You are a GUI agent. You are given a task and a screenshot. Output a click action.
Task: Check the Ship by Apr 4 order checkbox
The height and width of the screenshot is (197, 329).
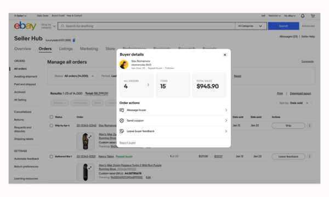(52, 126)
